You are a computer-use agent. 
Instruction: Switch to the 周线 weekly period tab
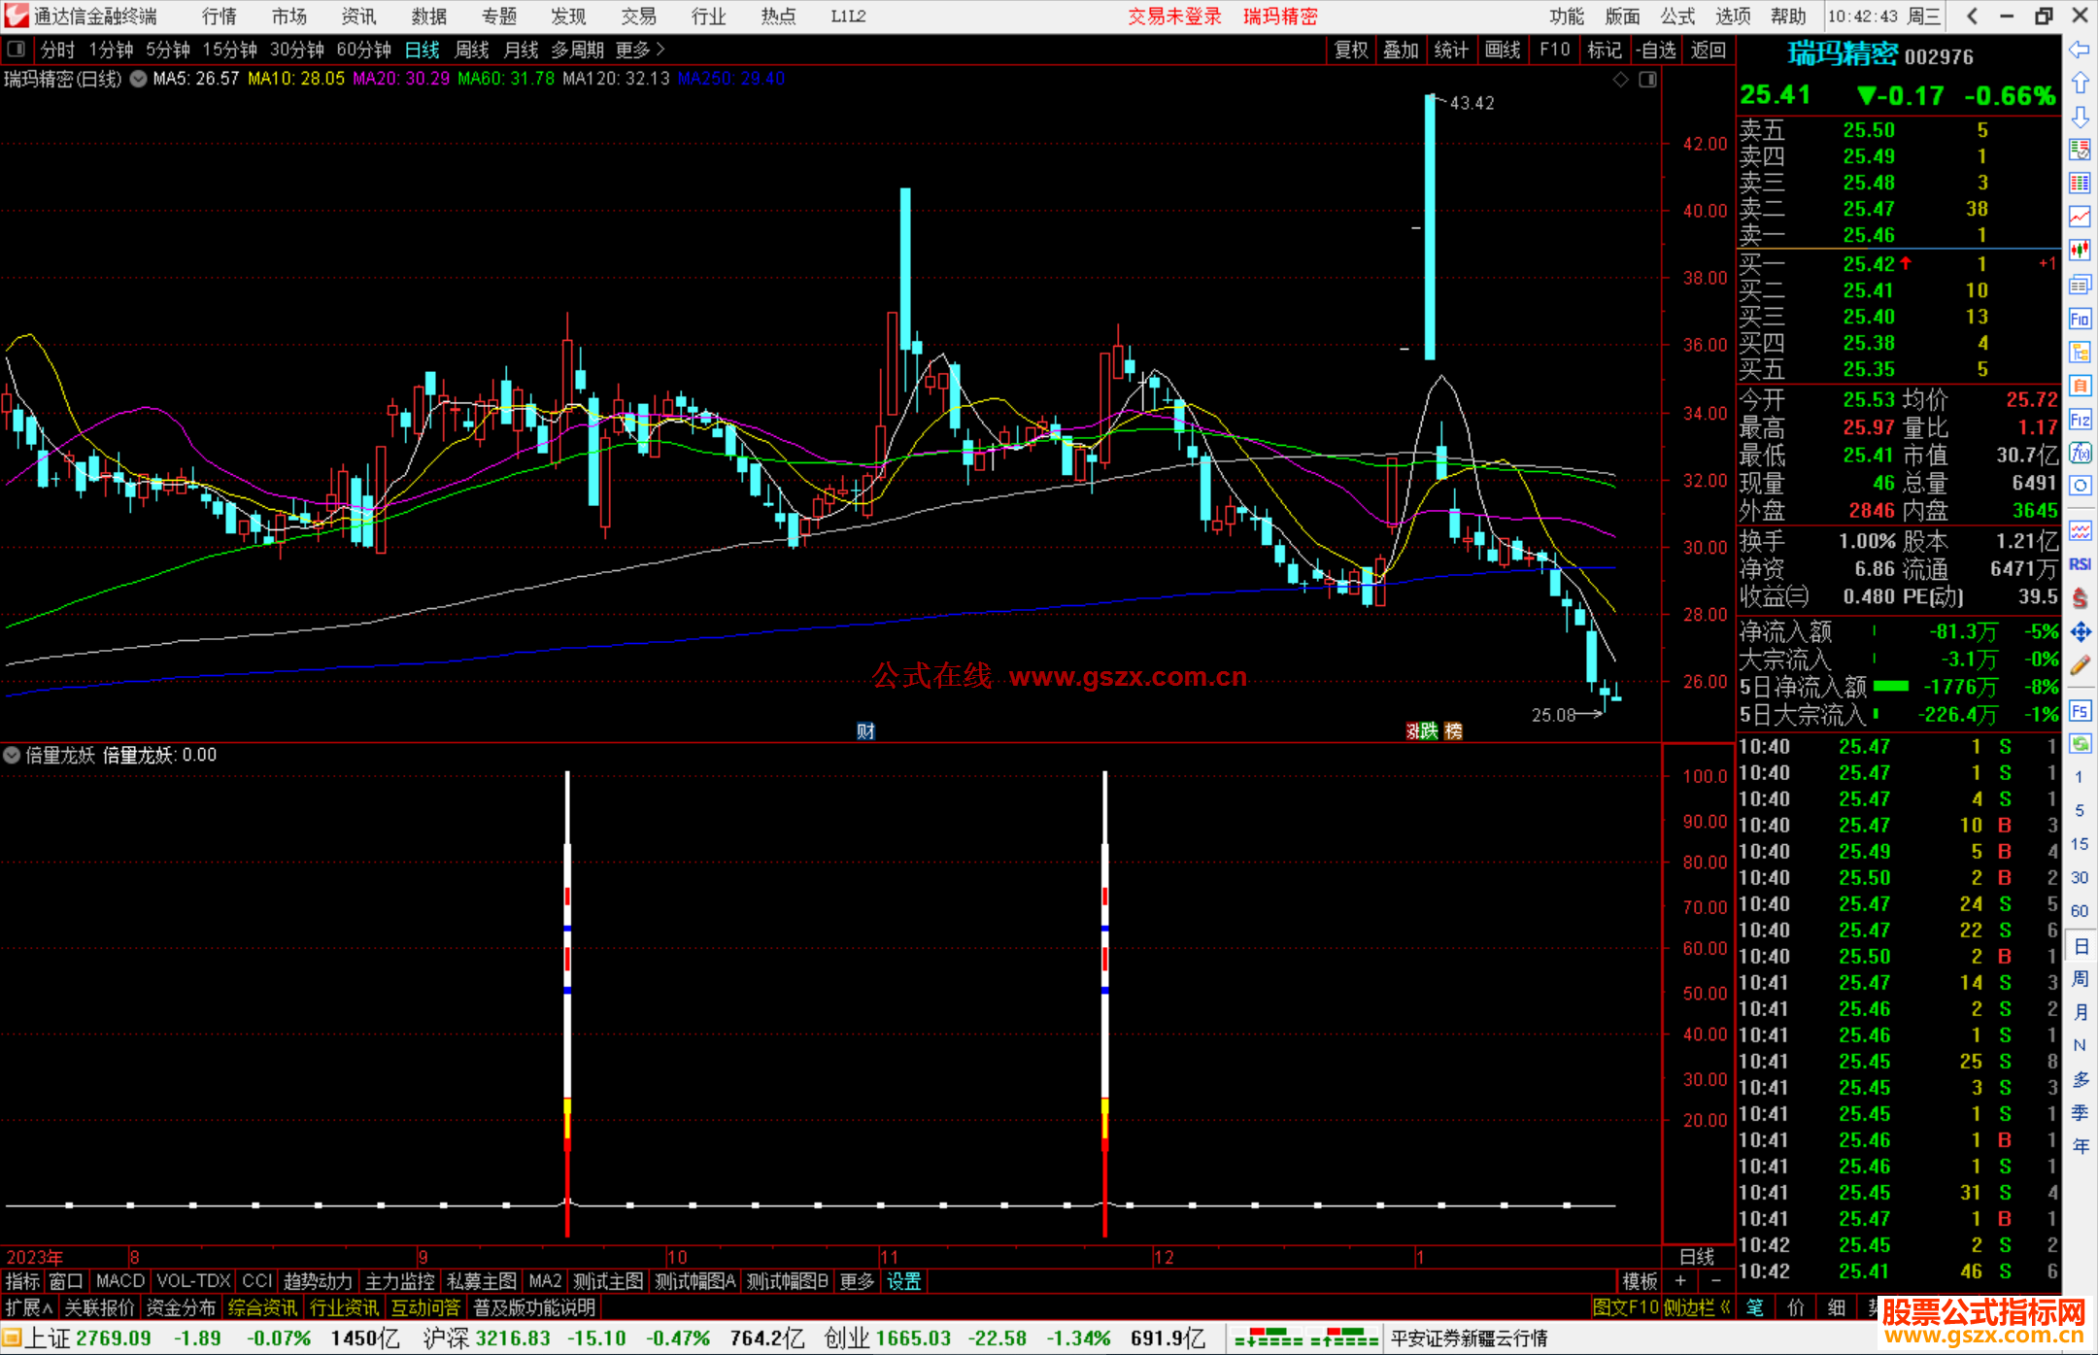pyautogui.click(x=472, y=50)
